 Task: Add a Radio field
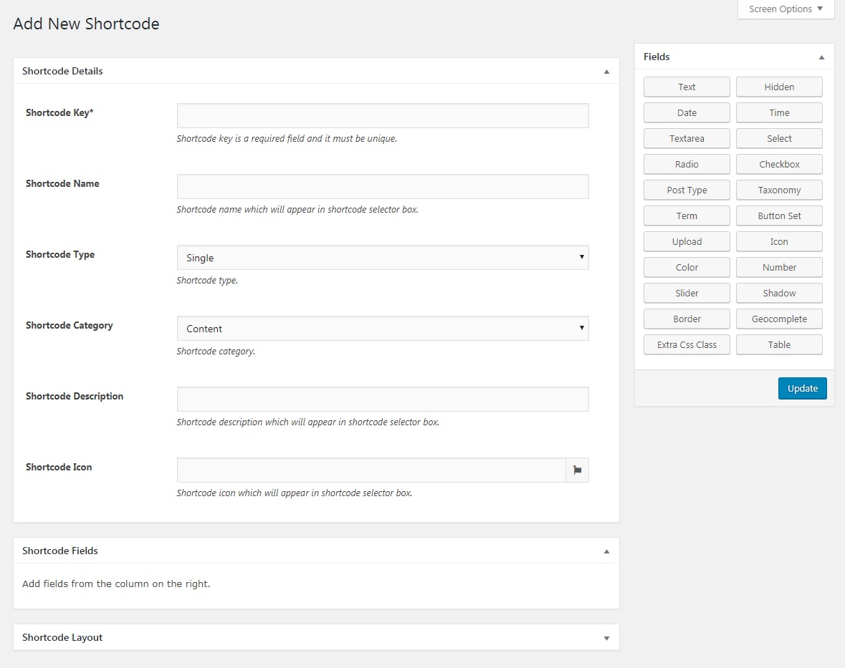(687, 165)
